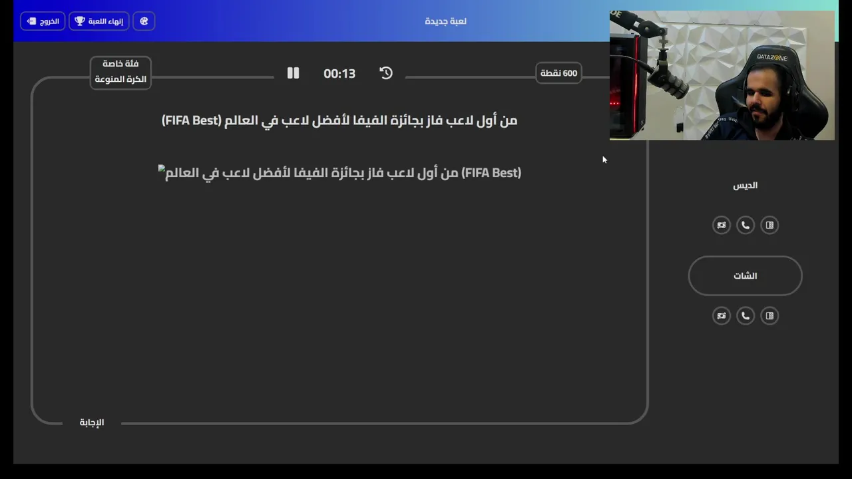Use الشات team's money lifeline icon

click(722, 315)
